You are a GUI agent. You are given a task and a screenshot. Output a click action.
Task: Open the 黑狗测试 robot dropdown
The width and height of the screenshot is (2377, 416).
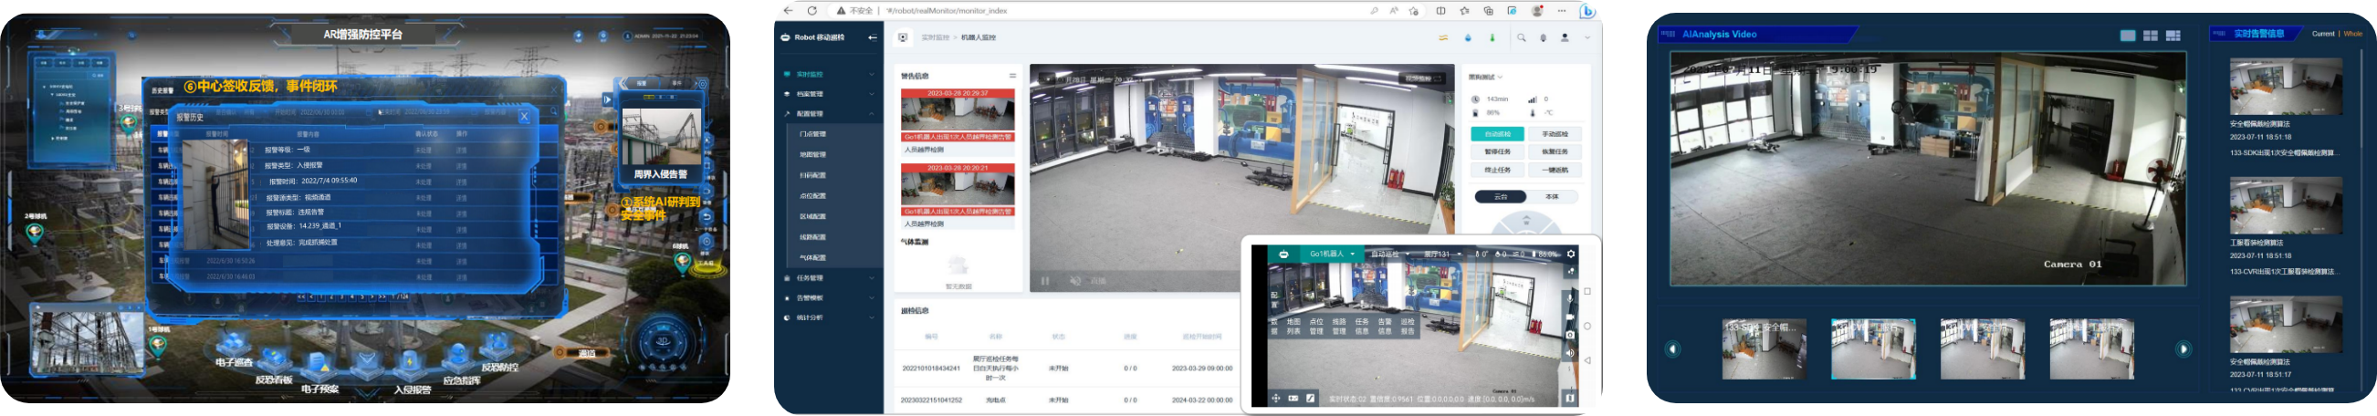(x=1487, y=77)
